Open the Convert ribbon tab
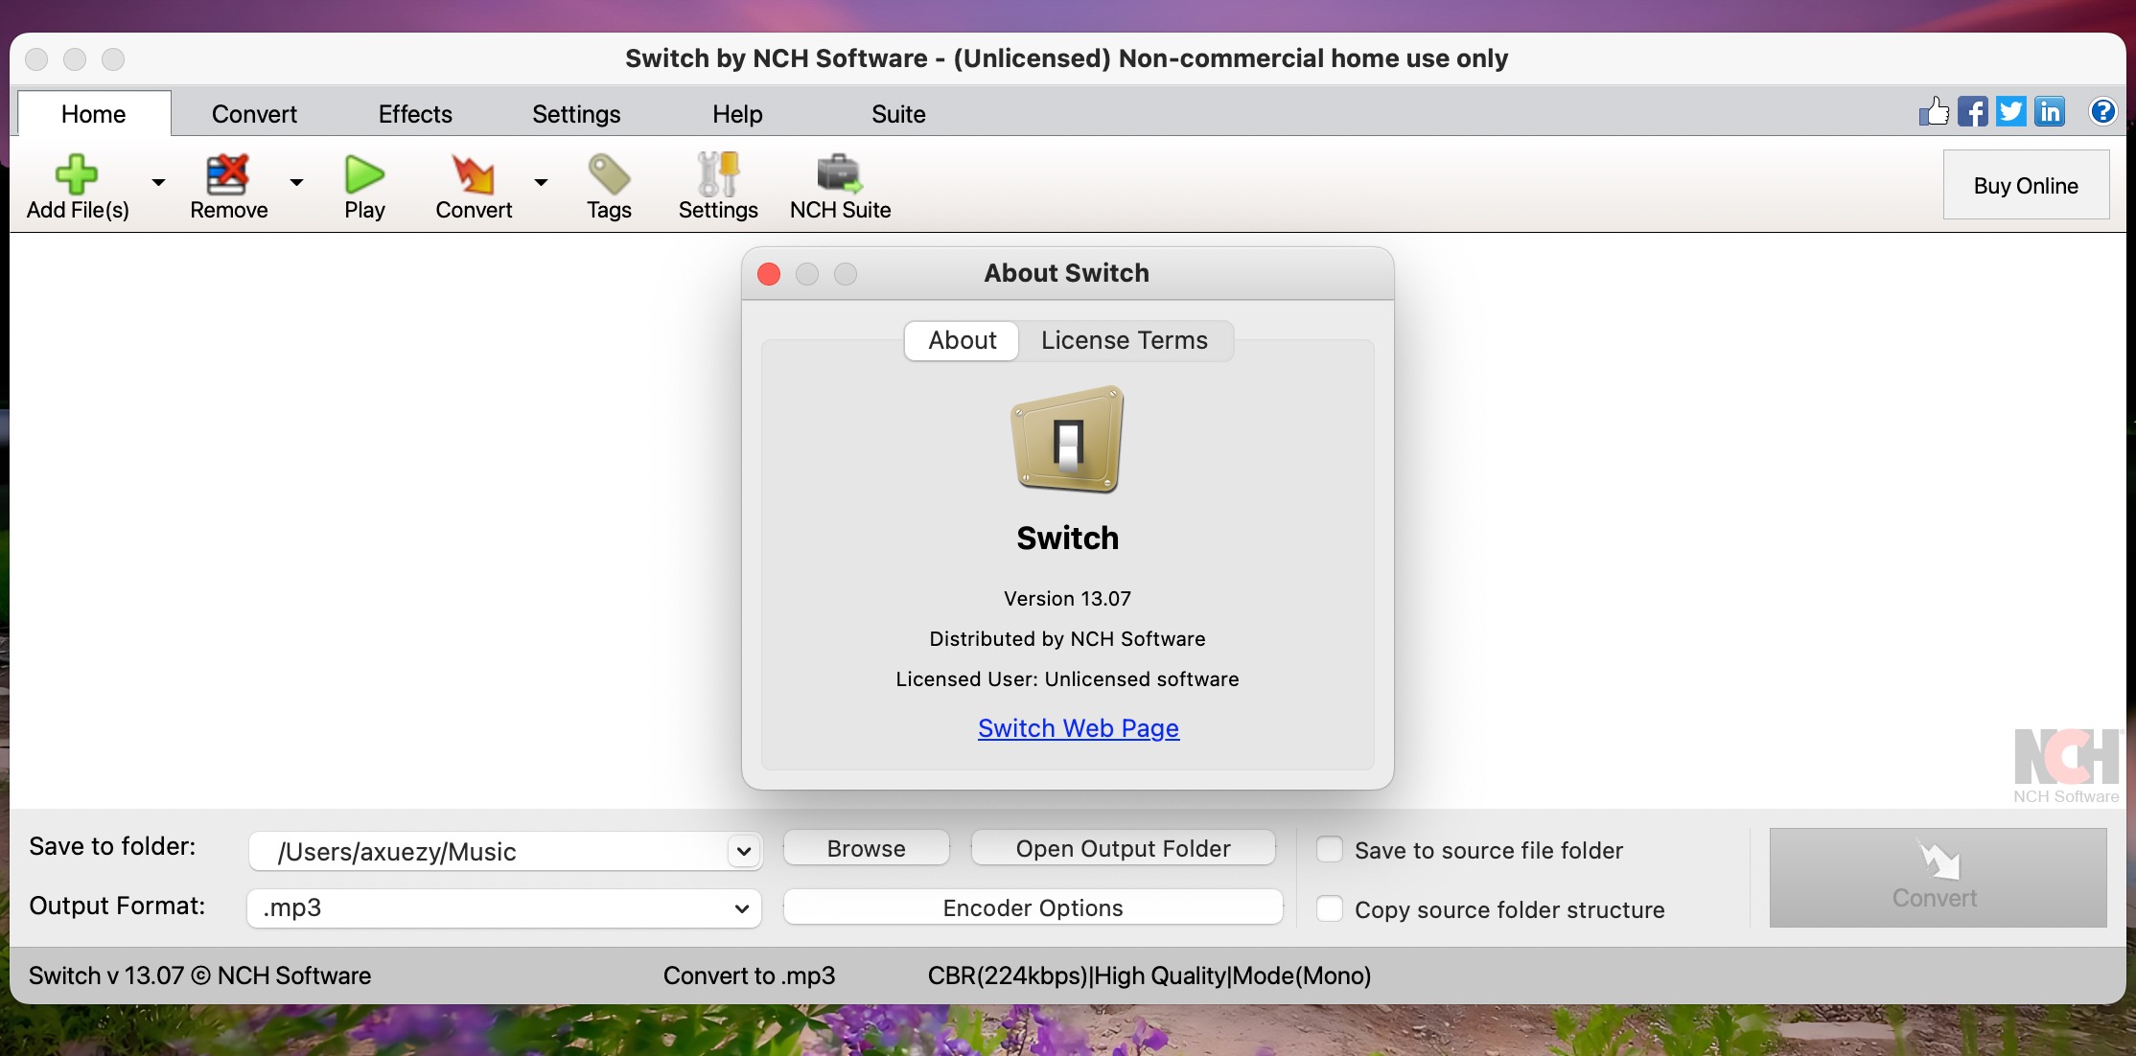 (x=254, y=114)
